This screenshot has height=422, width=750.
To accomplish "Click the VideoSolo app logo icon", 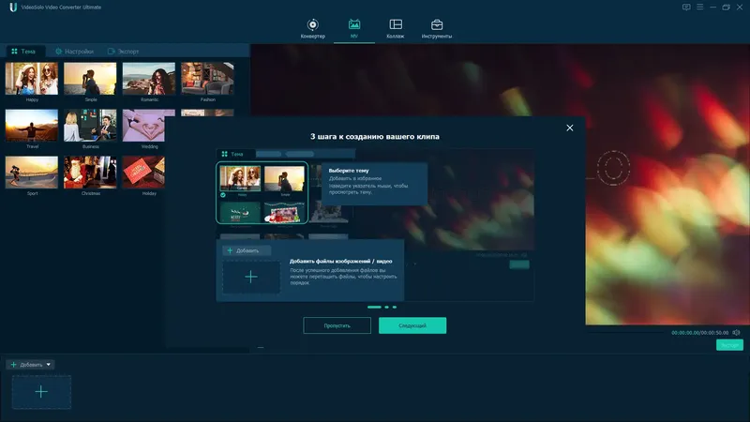I will 13,8.
